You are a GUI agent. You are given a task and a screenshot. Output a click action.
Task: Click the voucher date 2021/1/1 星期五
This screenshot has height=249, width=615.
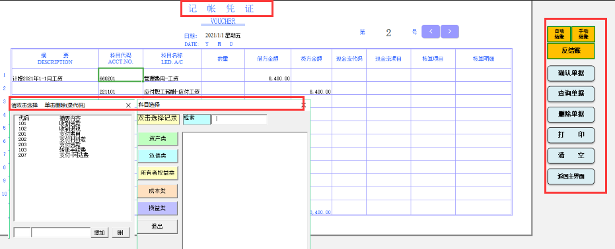(x=223, y=36)
